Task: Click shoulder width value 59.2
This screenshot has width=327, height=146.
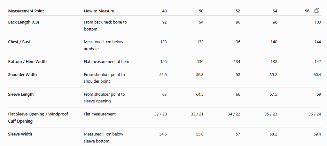Action: click(273, 74)
